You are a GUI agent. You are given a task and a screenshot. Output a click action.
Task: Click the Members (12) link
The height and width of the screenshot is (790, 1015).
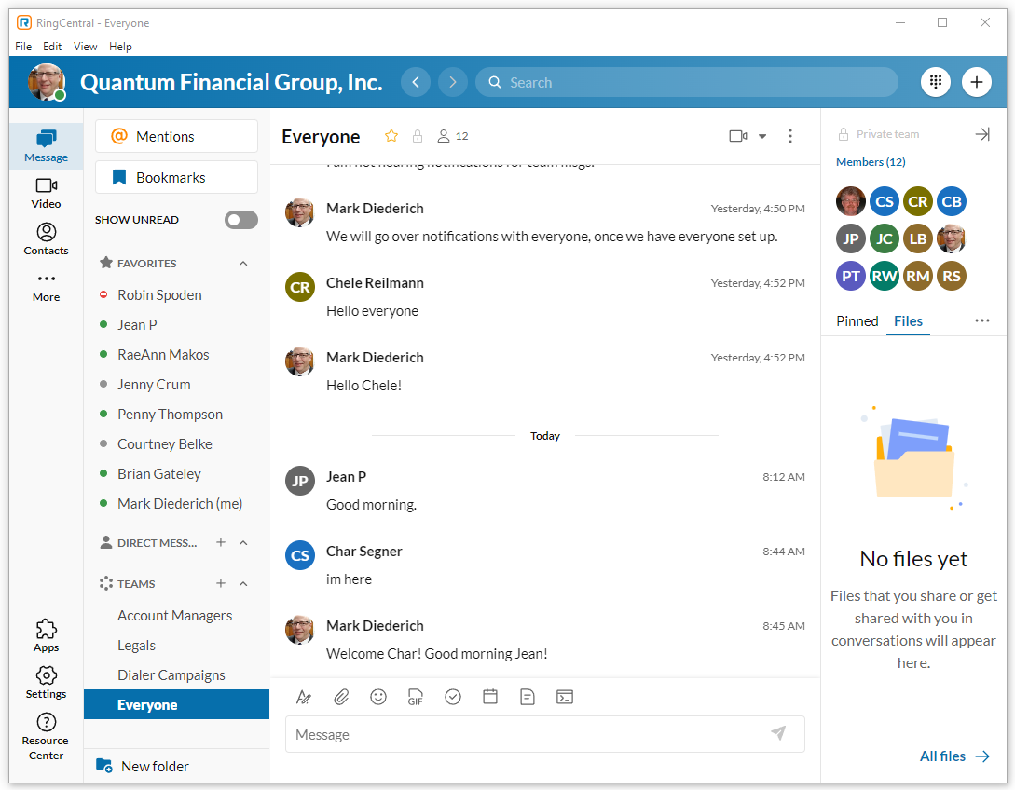point(871,162)
